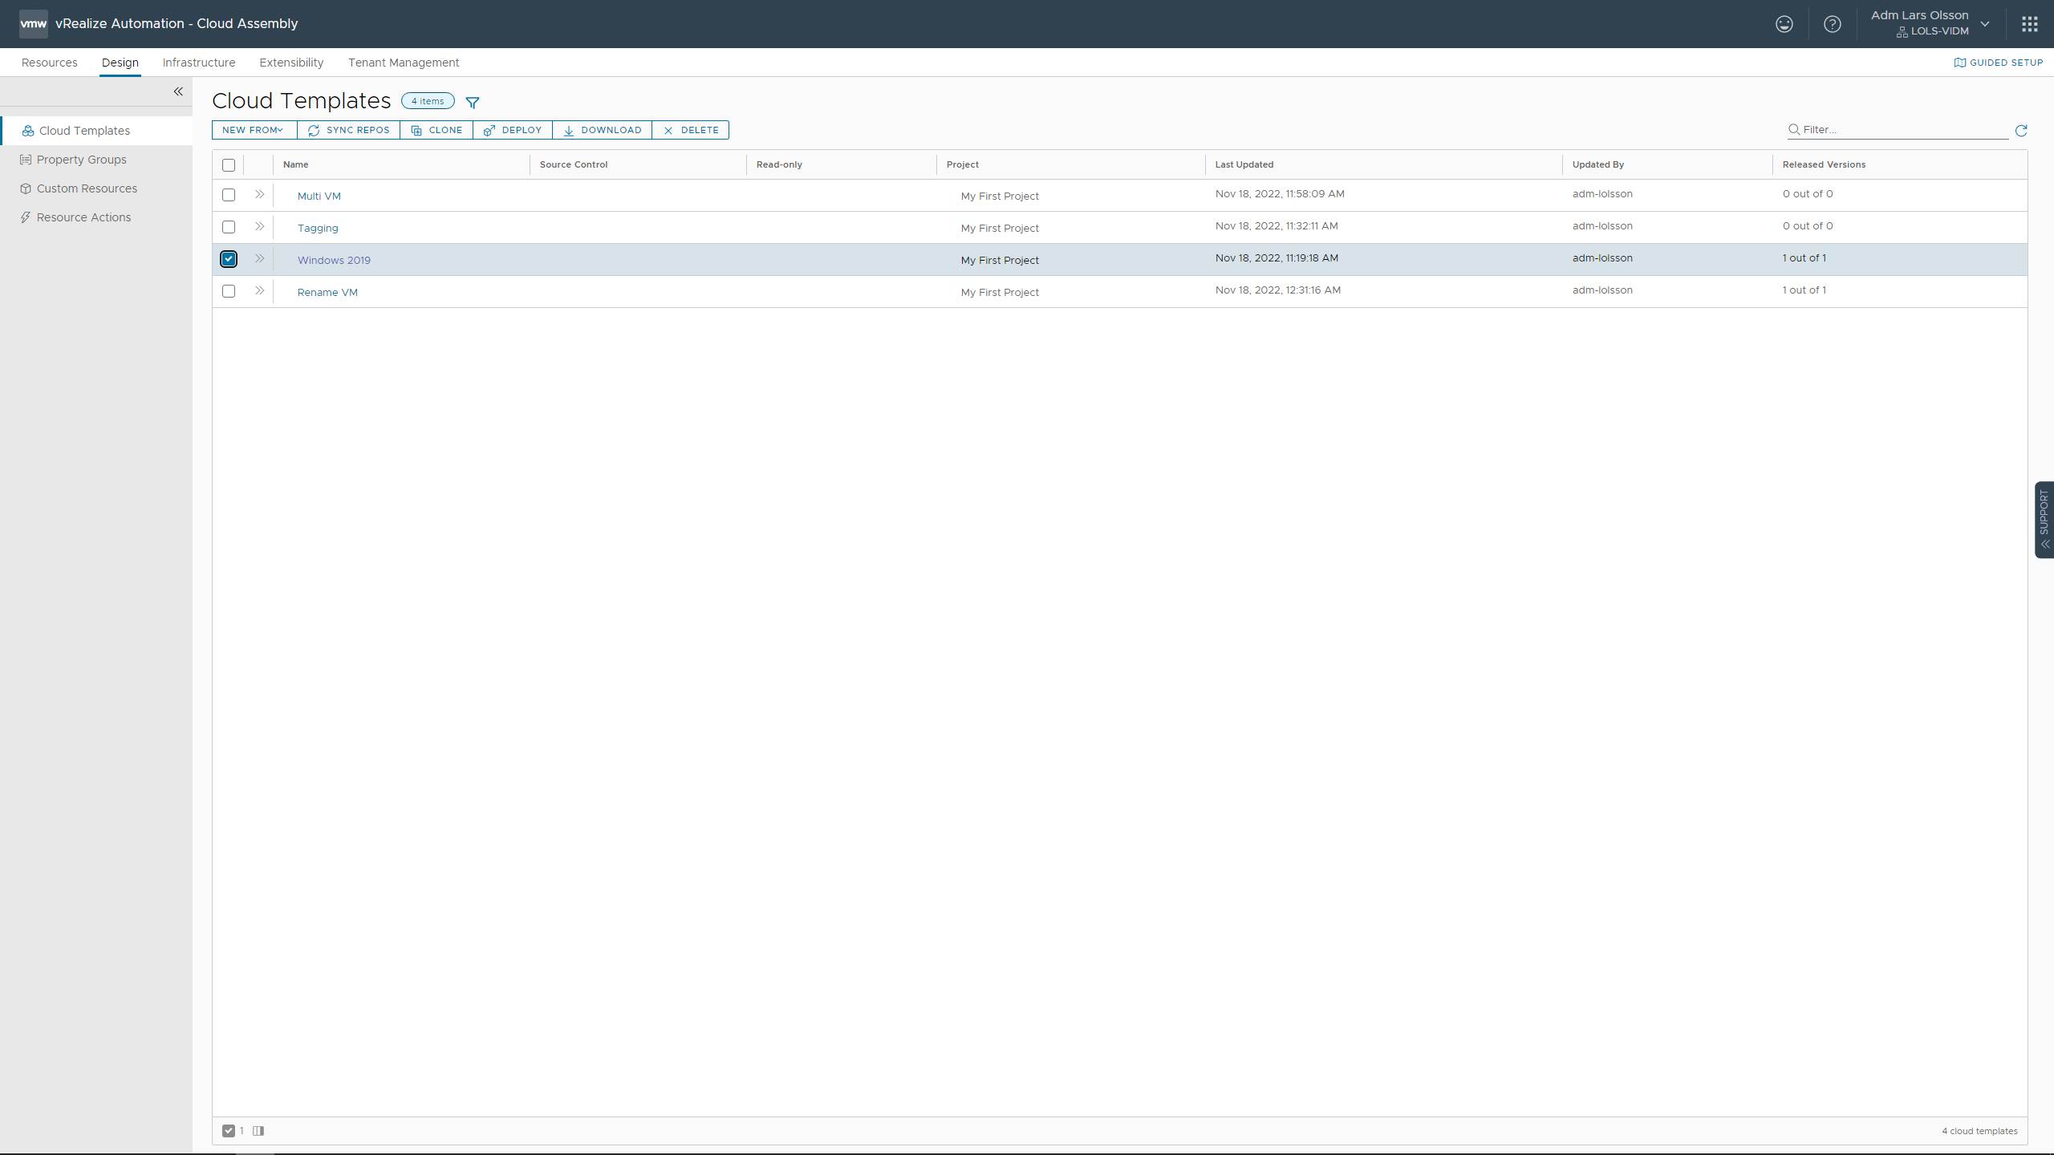Sort by the Project column header

[963, 164]
